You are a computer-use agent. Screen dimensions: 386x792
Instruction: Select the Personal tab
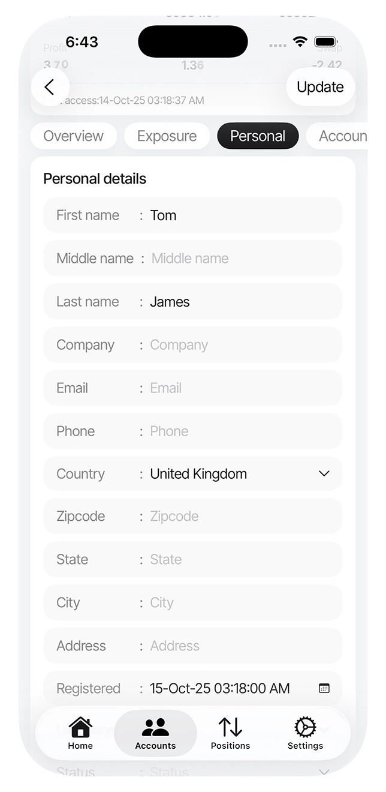click(x=258, y=136)
